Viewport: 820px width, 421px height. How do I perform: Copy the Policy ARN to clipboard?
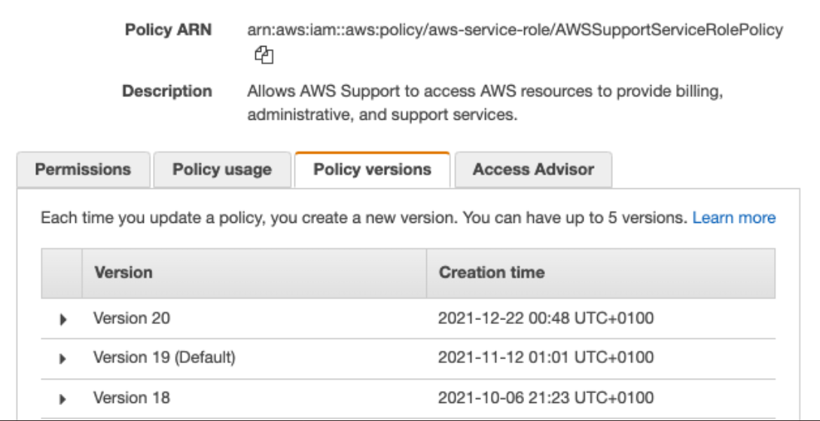[x=264, y=55]
